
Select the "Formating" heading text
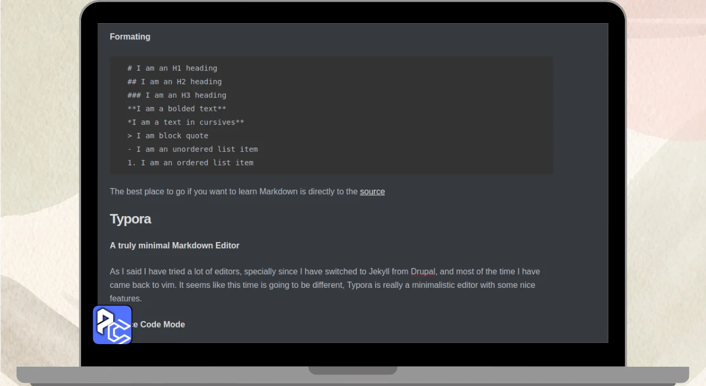[x=130, y=36]
